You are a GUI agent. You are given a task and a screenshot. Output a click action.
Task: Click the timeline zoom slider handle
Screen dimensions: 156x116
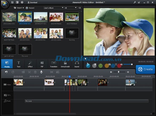pos(119,72)
